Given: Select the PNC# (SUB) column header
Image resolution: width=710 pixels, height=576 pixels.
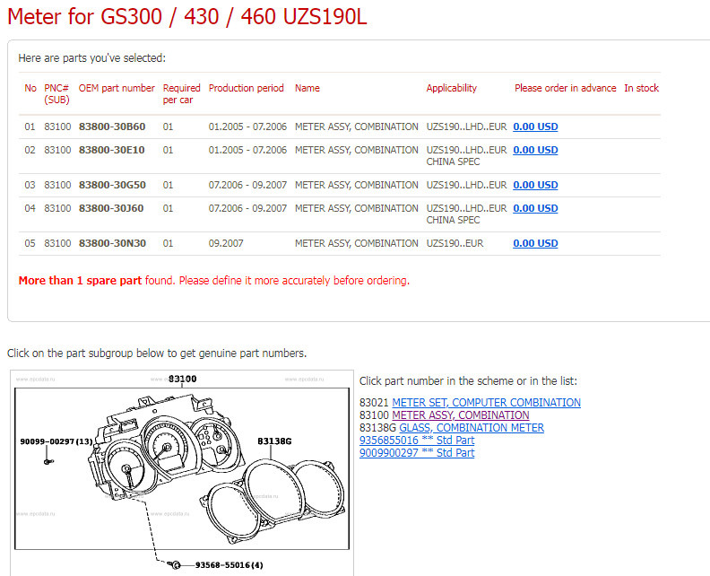Looking at the screenshot, I should 56,94.
